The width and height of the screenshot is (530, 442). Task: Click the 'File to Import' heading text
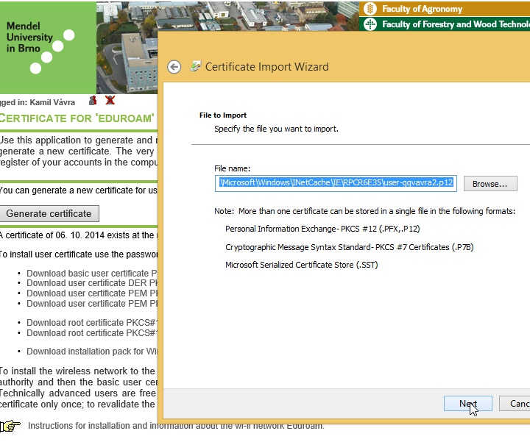tap(223, 115)
